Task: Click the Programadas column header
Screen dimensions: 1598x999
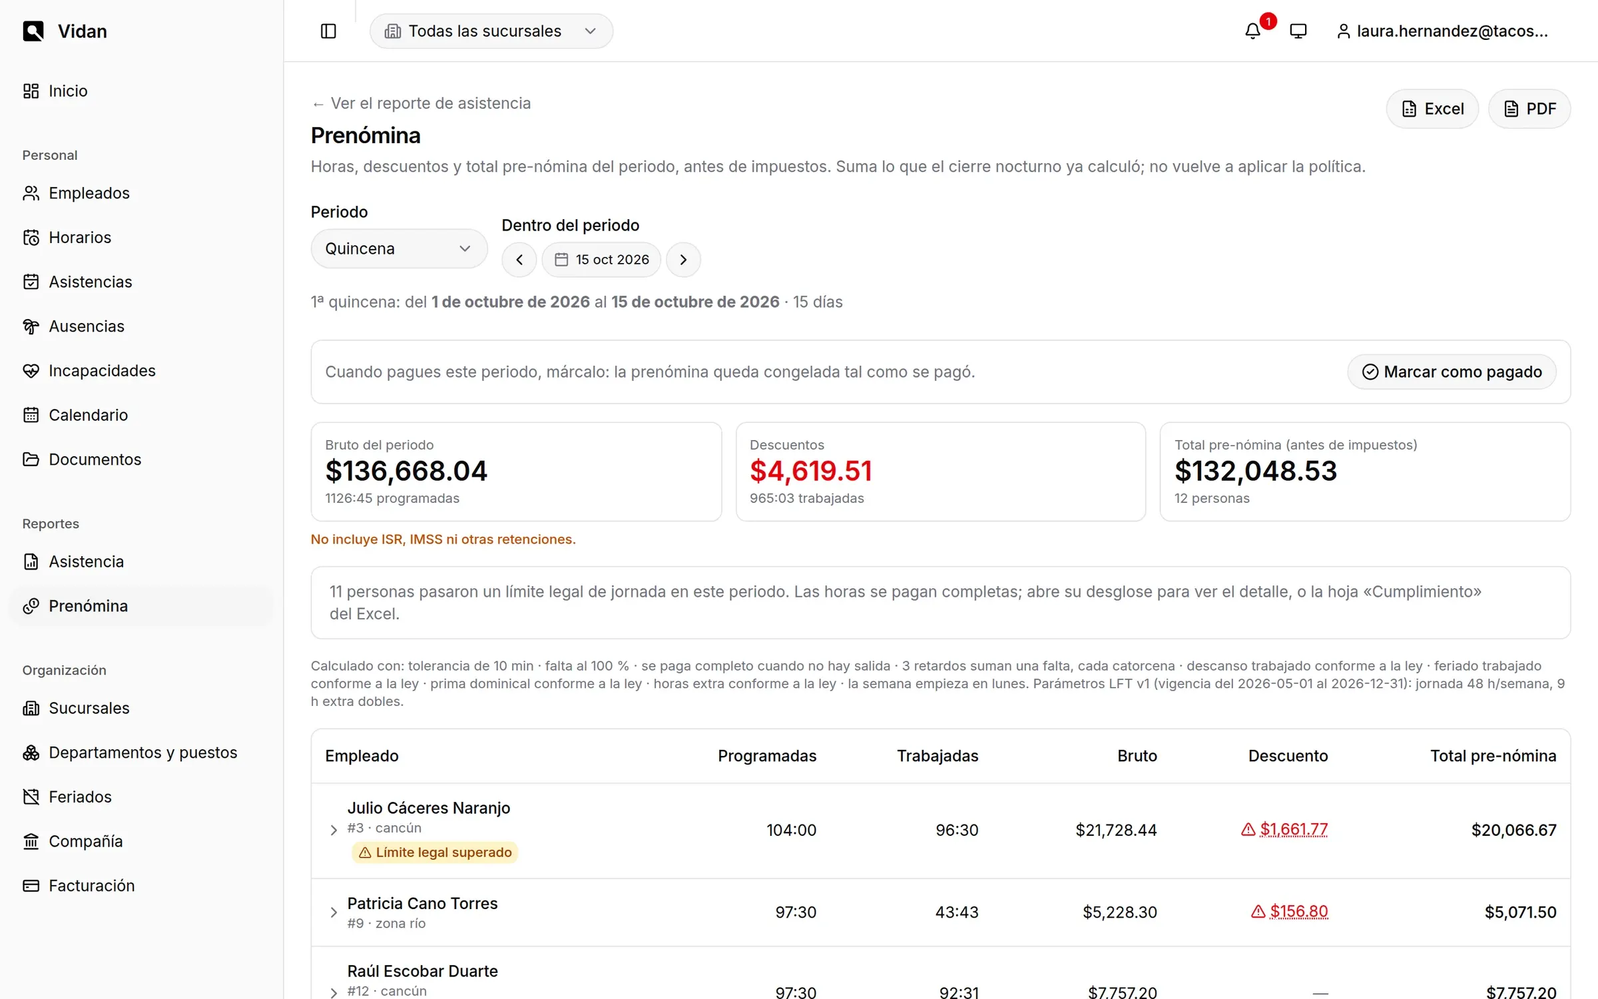Action: point(767,756)
